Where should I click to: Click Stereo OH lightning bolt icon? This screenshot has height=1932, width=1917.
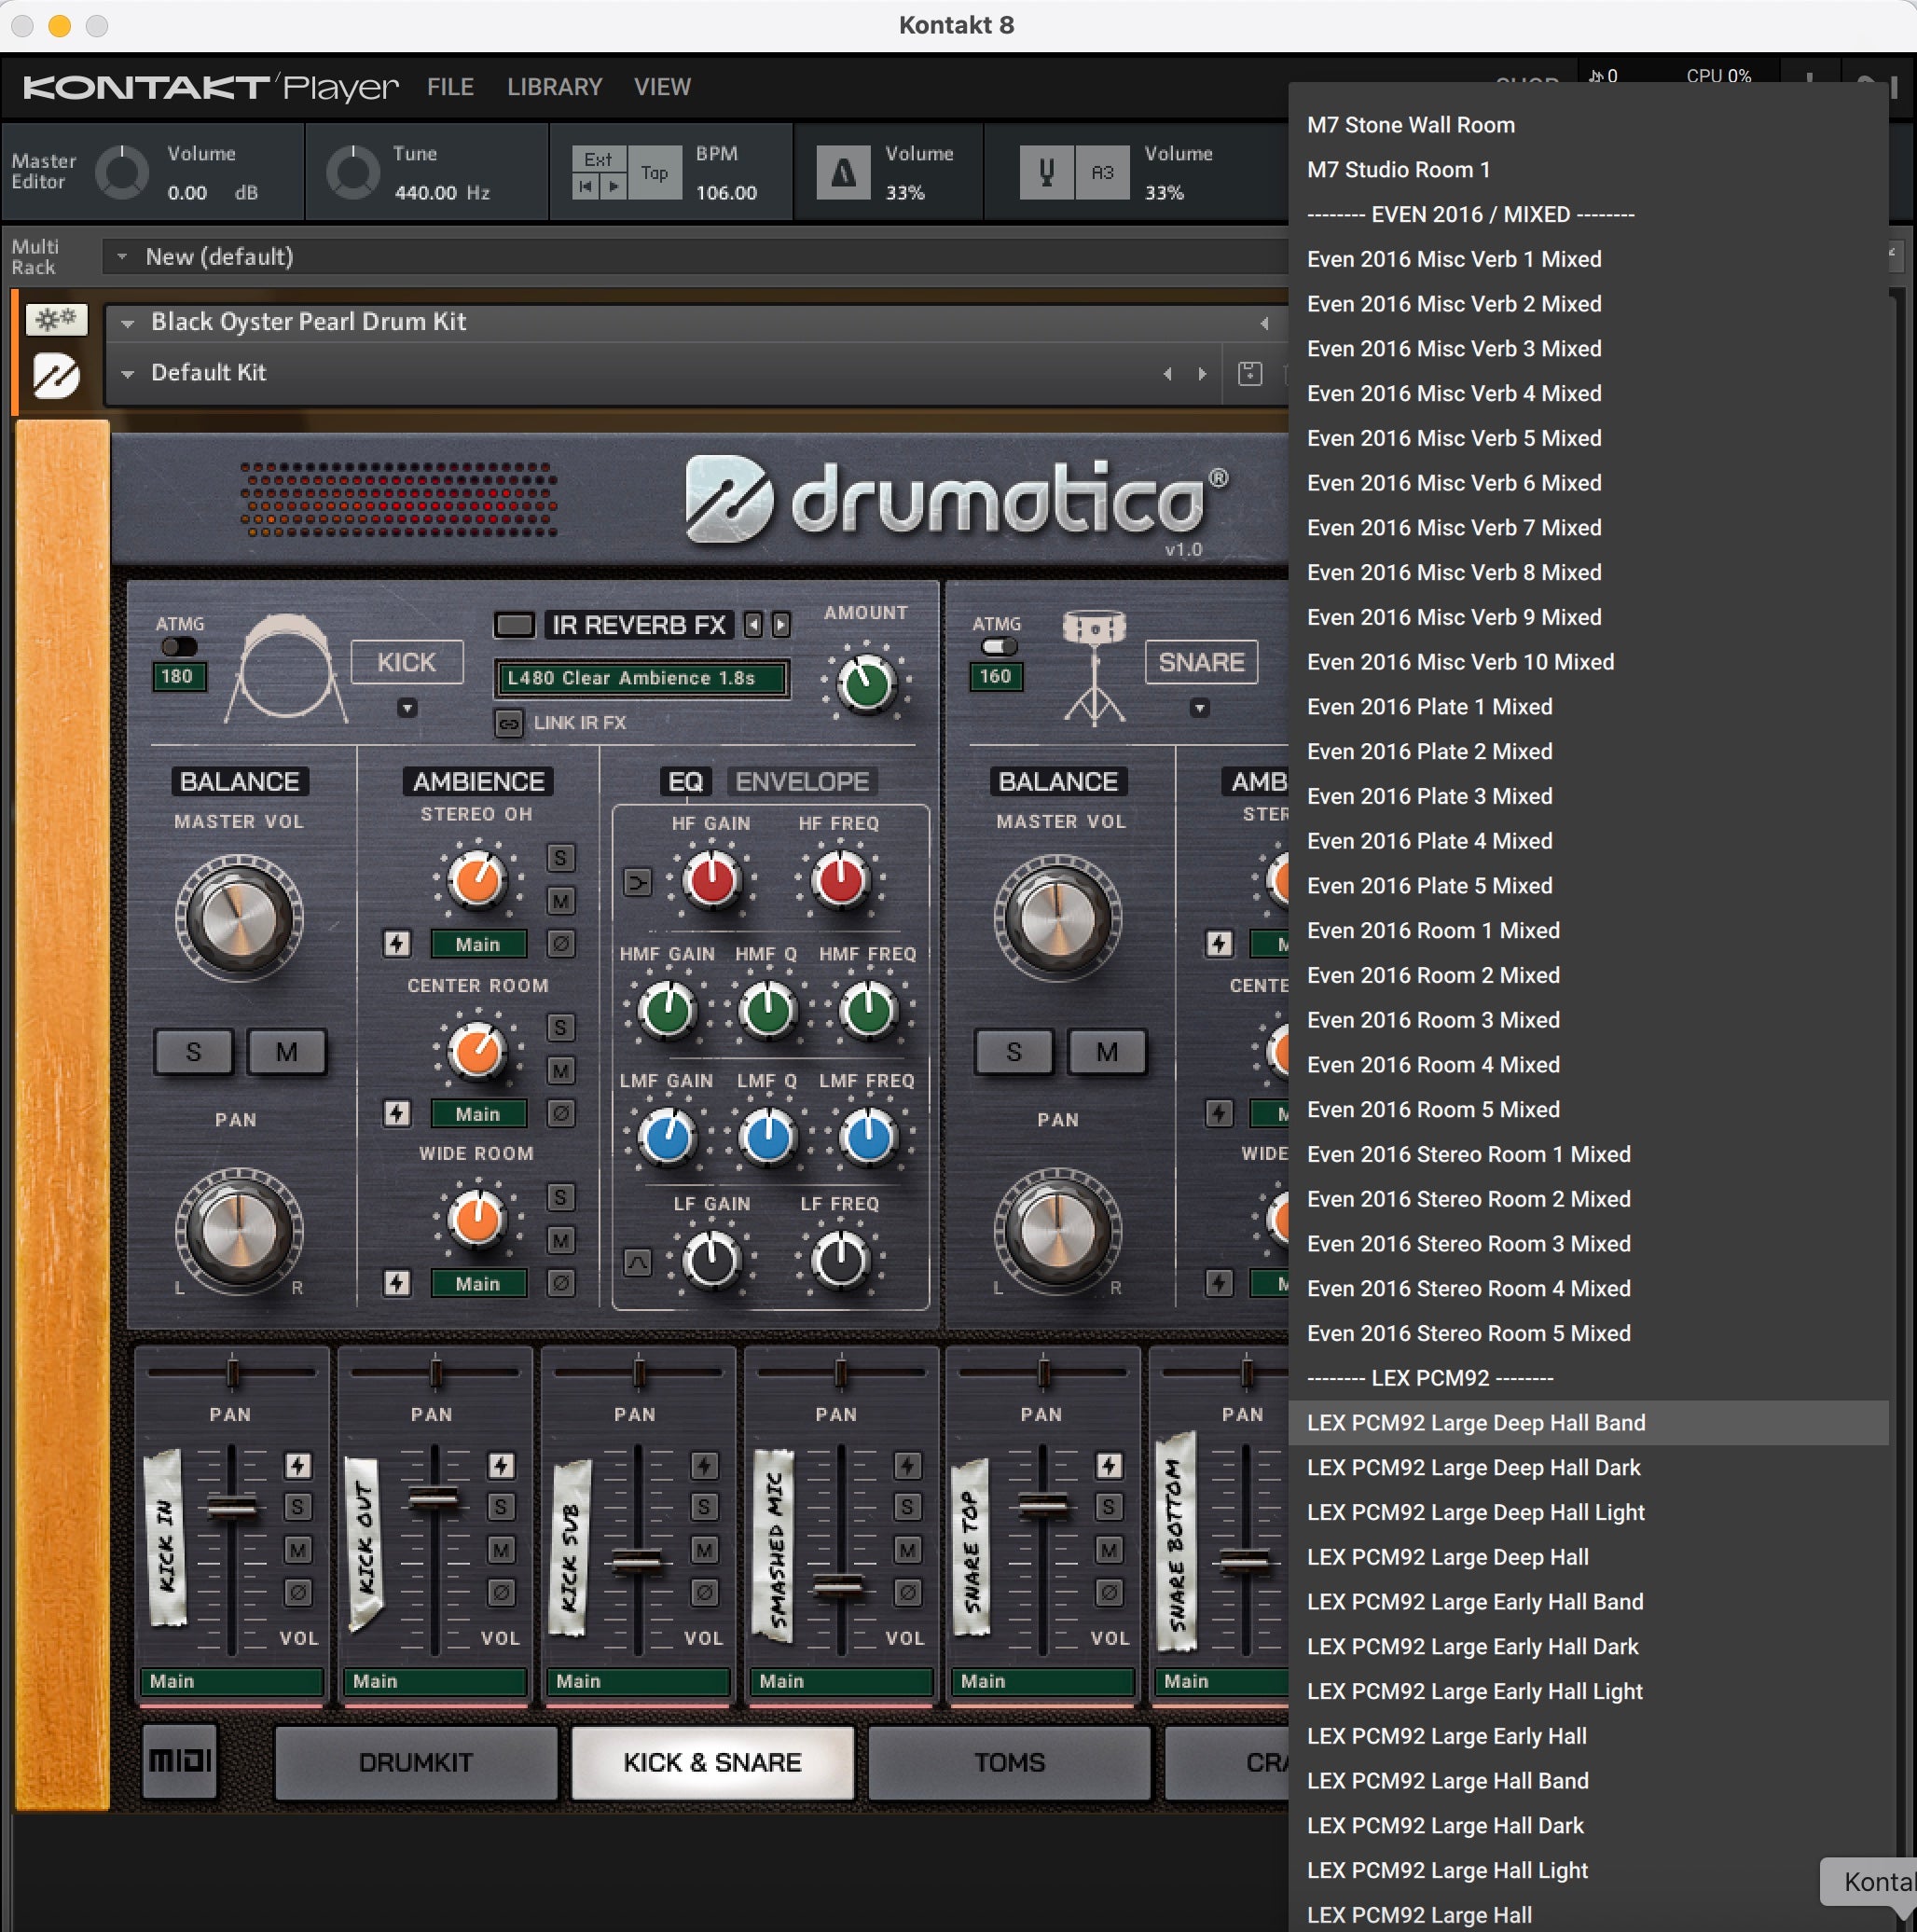pos(397,943)
